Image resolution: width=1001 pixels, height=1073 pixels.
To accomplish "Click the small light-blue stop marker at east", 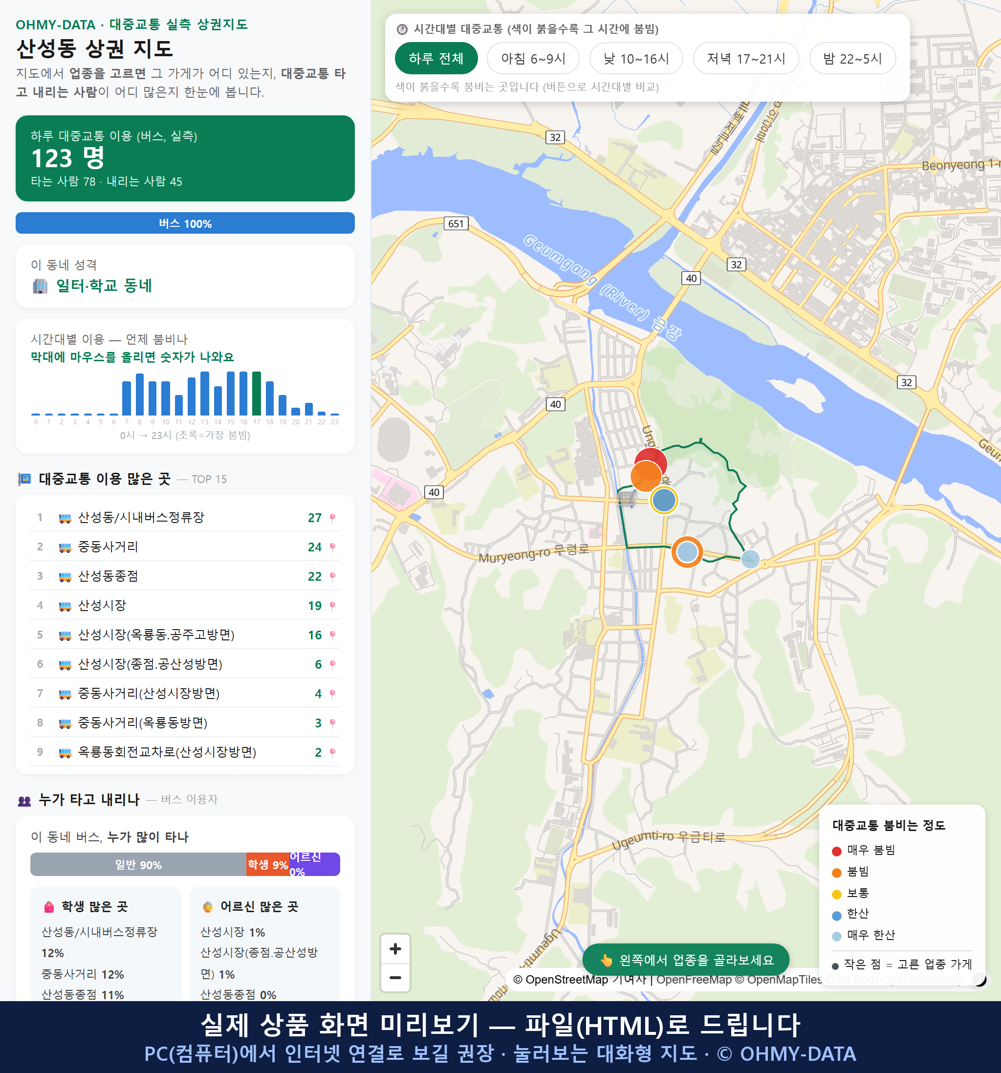I will pyautogui.click(x=750, y=559).
